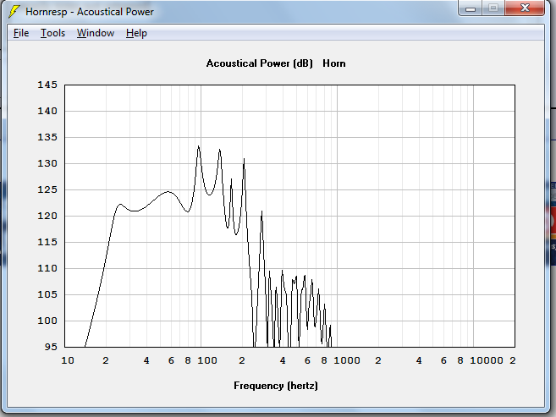Click the 125 y-axis value
The image size is (556, 417).
(47, 189)
